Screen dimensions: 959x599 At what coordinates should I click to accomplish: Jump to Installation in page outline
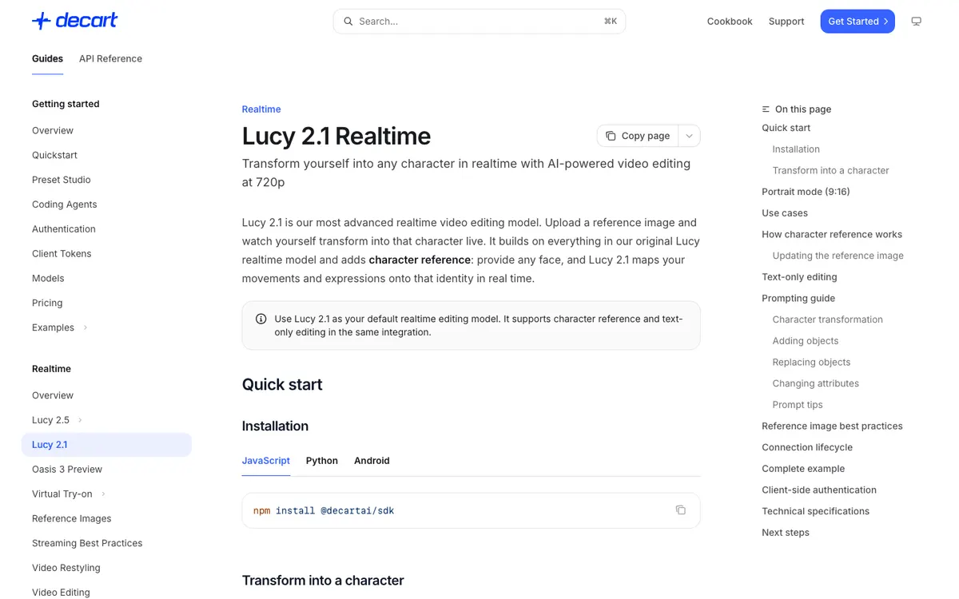[x=796, y=149]
